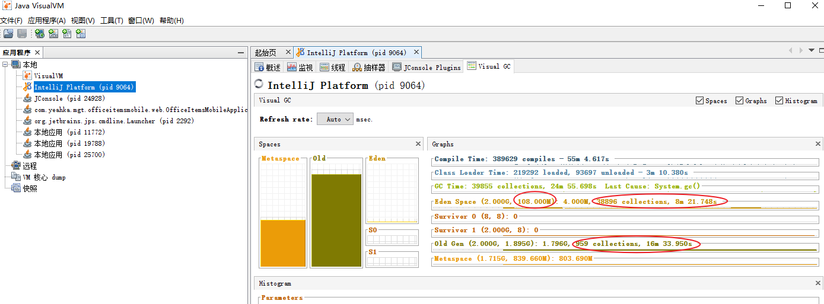Click the Add Core Dump toolbar icon
This screenshot has height=304, width=824.
[67, 34]
